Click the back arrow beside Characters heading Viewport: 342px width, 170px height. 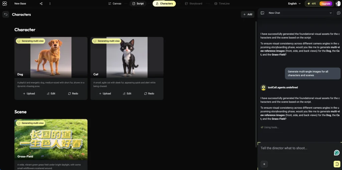pyautogui.click(x=6, y=14)
